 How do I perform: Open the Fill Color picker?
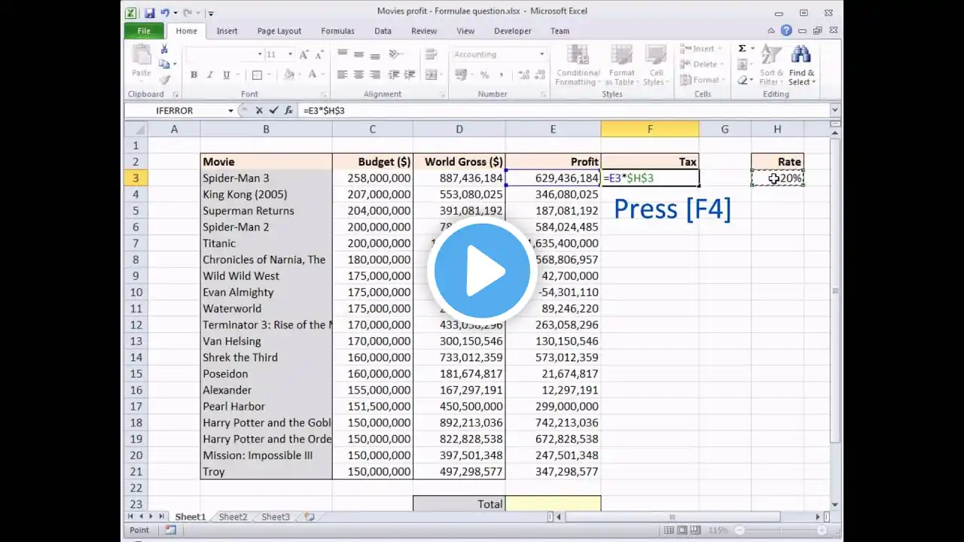point(288,75)
